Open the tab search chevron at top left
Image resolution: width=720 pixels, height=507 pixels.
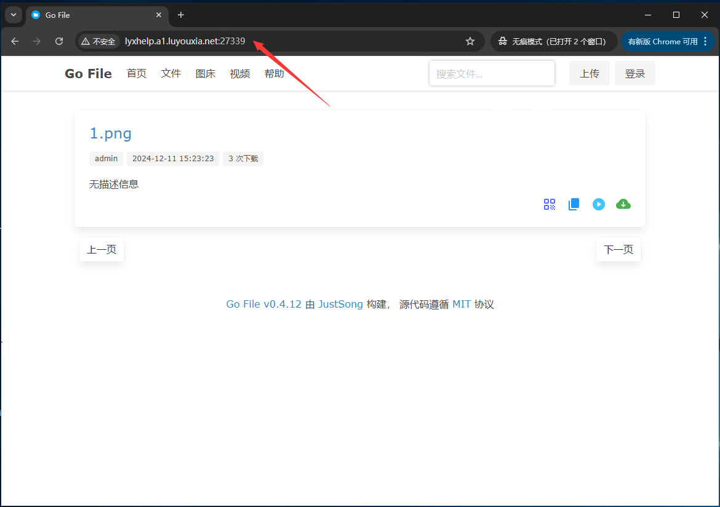pyautogui.click(x=13, y=15)
